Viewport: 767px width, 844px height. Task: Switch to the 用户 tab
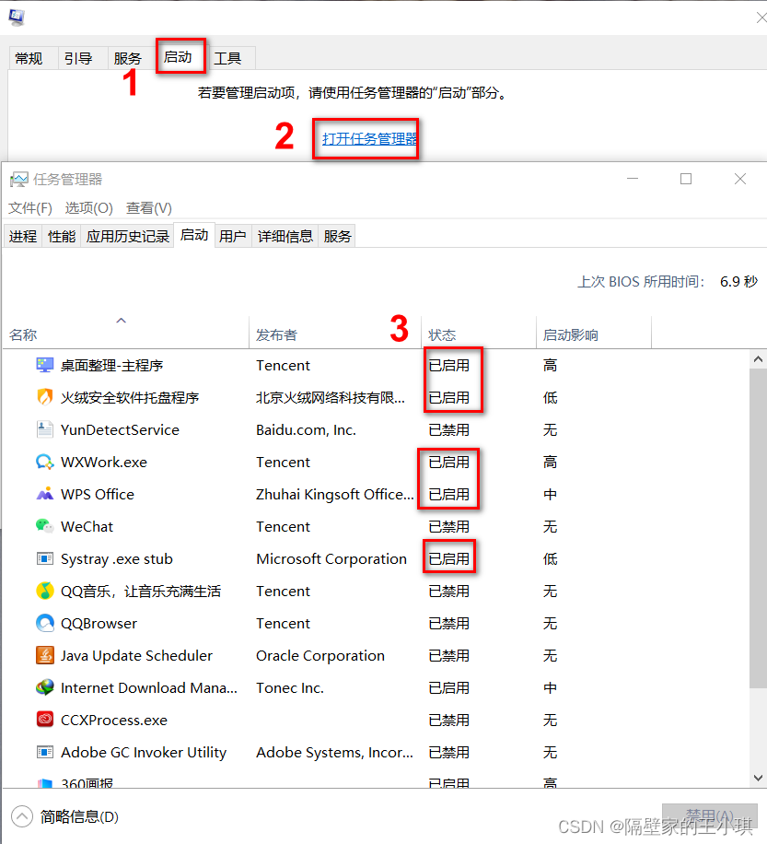(x=232, y=236)
